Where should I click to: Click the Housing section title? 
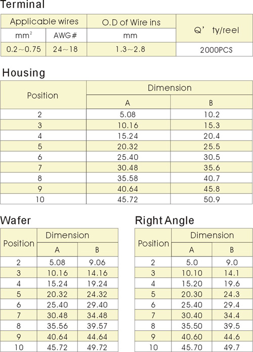(24, 73)
